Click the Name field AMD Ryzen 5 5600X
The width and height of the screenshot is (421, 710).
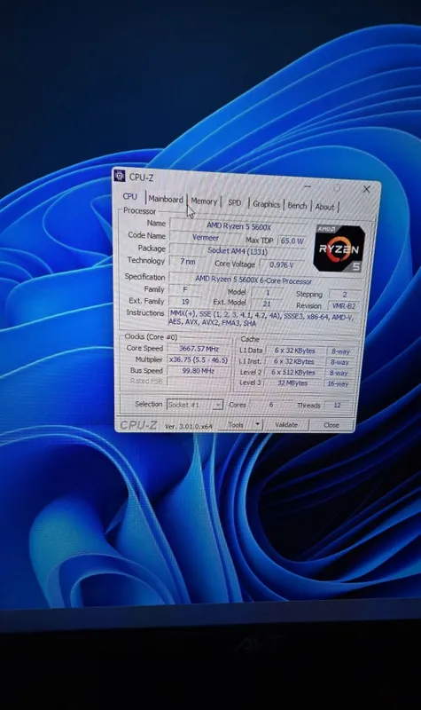[x=238, y=225]
